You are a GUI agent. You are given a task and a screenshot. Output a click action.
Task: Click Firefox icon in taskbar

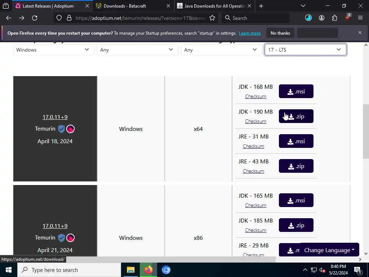[x=148, y=270]
